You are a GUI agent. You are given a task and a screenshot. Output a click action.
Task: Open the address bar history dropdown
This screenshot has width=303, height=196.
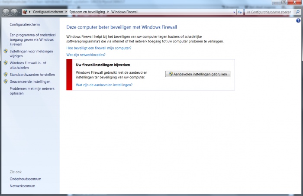click(x=234, y=12)
